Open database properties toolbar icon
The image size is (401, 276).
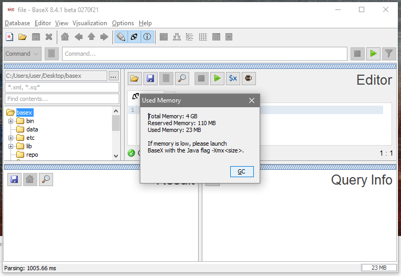[x=36, y=37]
